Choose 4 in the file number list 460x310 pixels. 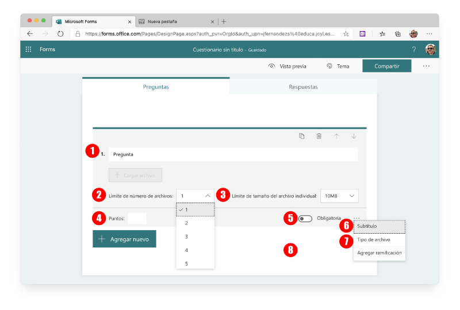tap(195, 250)
